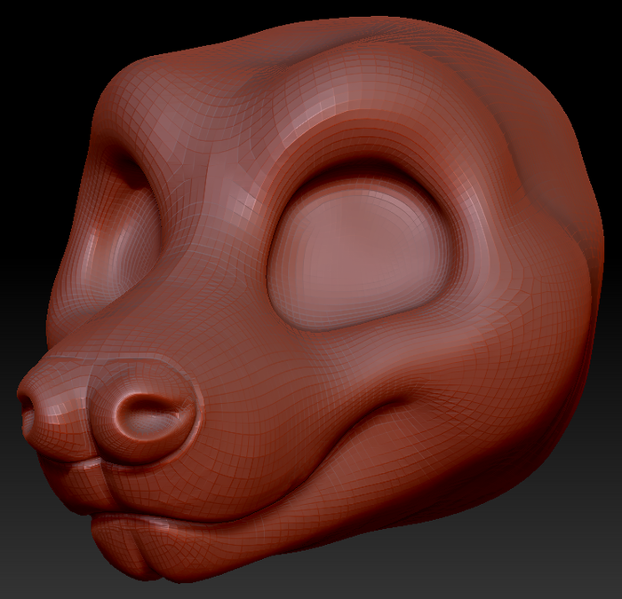Screen dimensions: 622x599
Task: Click the large eye socket on the sculpted head
Action: (x=360, y=255)
